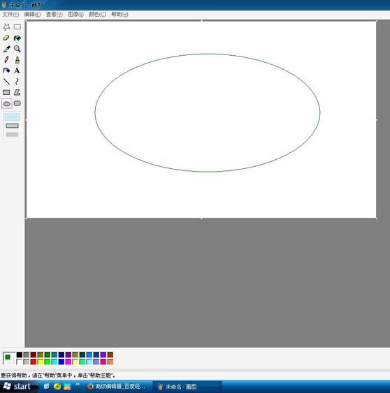Viewport: 390px width, 393px height.
Task: Choose the solid fill no outline style
Action: [13, 135]
